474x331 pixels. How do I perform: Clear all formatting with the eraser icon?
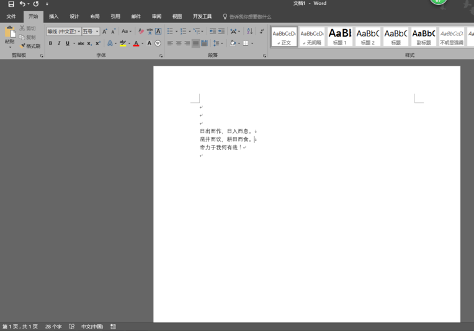pyautogui.click(x=141, y=32)
